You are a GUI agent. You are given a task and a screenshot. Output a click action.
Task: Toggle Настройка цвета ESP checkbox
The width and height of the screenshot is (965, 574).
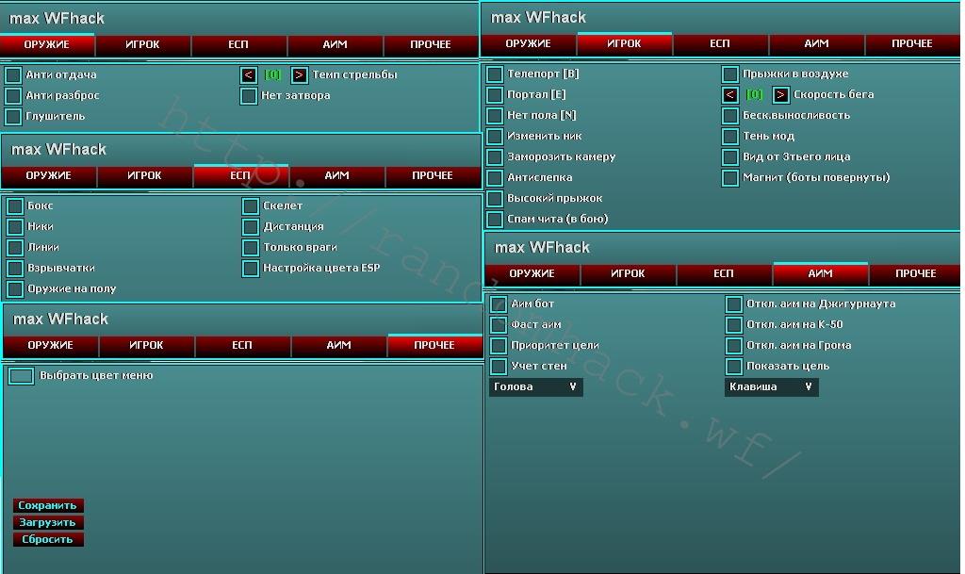(x=251, y=269)
